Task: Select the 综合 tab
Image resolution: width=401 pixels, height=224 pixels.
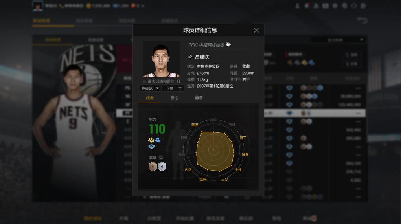Action: (150, 98)
